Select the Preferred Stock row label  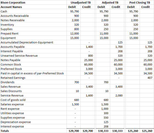tap(11, 69)
